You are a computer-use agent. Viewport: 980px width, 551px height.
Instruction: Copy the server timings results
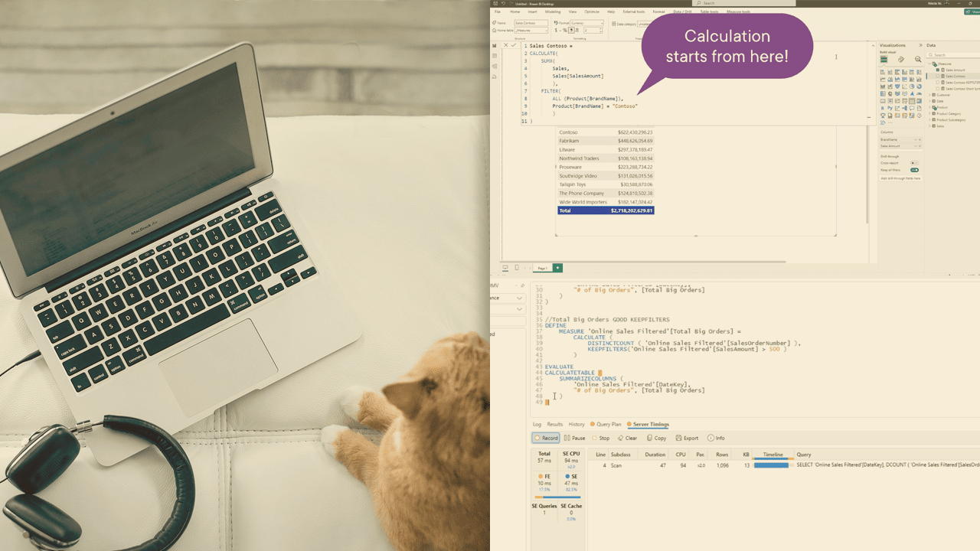657,438
